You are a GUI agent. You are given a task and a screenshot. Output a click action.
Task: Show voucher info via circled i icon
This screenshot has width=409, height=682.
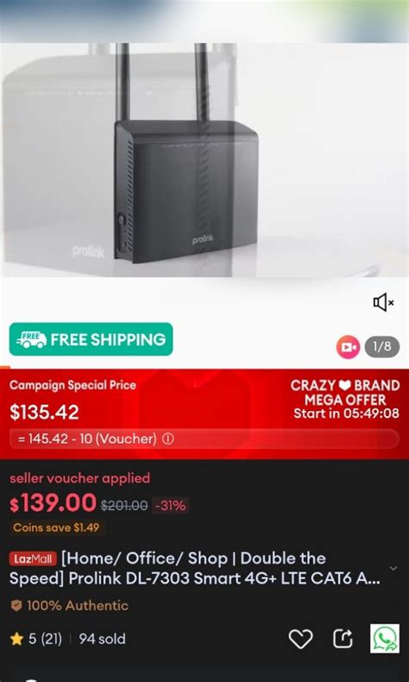pyautogui.click(x=168, y=439)
